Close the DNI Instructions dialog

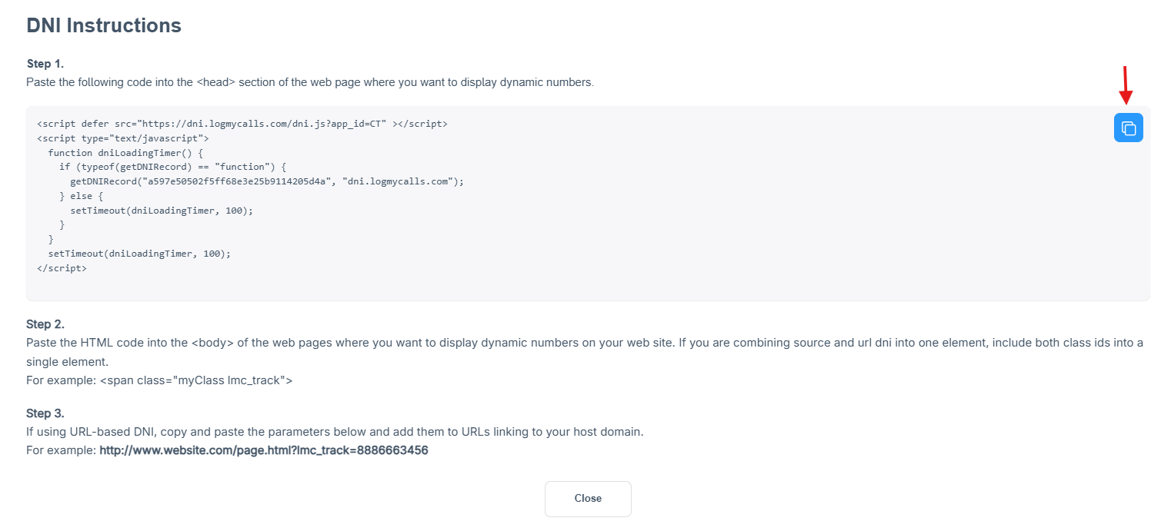click(x=588, y=499)
